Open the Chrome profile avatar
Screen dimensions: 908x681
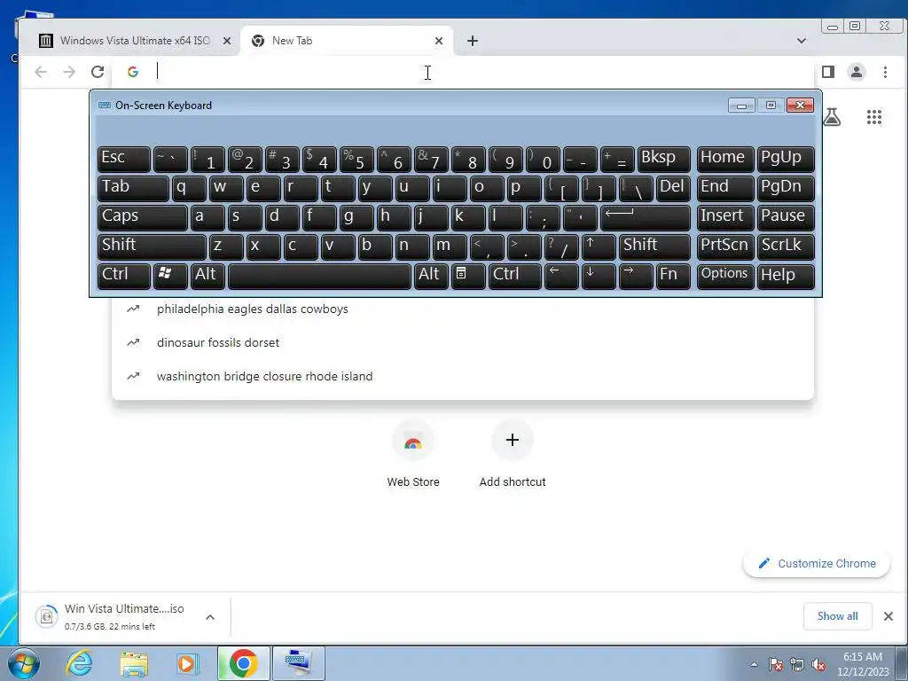[x=857, y=72]
